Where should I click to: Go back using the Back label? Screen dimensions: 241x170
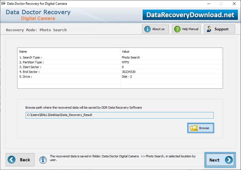25,160
